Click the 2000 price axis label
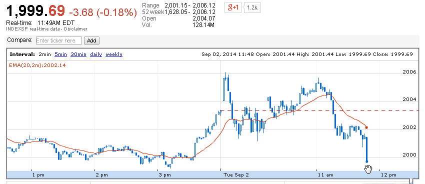The width and height of the screenshot is (425, 184). [x=409, y=155]
